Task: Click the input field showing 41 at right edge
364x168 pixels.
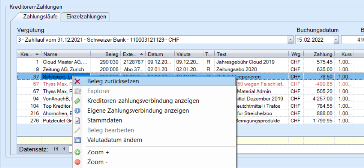Action: point(352,40)
